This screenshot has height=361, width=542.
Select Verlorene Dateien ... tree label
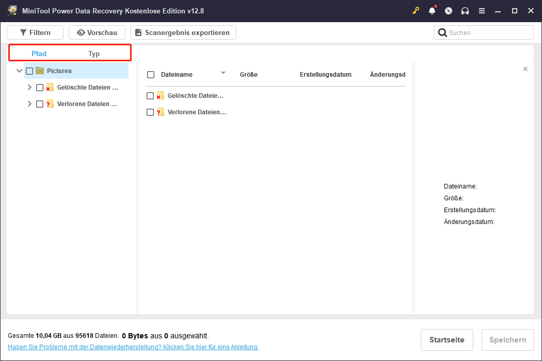(87, 104)
